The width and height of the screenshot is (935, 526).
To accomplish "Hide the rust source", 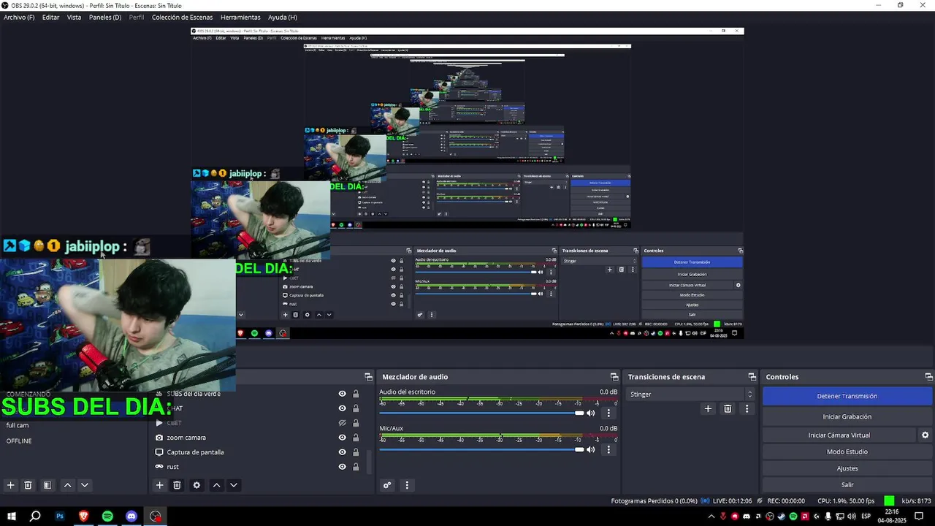I will coord(342,467).
